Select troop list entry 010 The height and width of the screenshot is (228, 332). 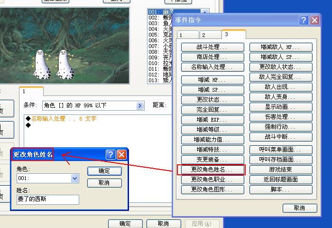(160, 63)
